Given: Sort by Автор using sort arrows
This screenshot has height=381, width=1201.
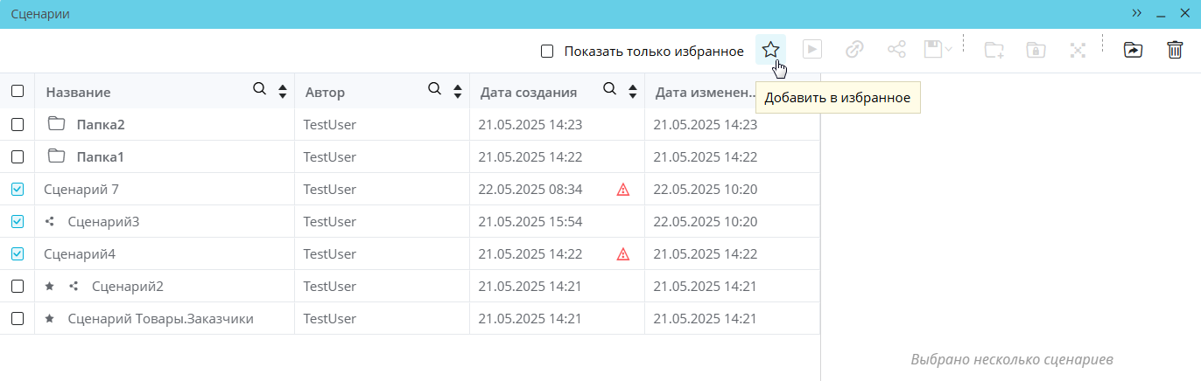Looking at the screenshot, I should (x=457, y=91).
